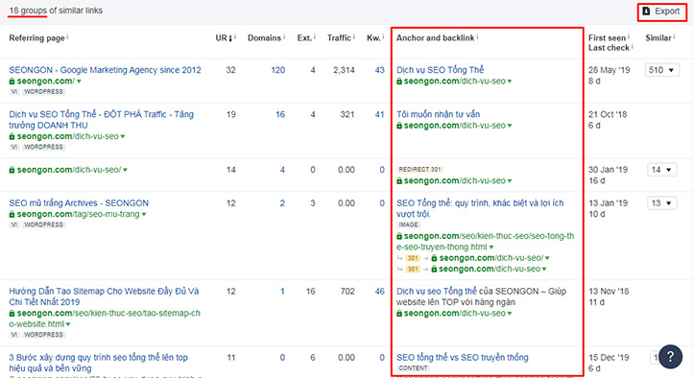Export the backlinks list
The height and width of the screenshot is (378, 693).
[x=661, y=12]
